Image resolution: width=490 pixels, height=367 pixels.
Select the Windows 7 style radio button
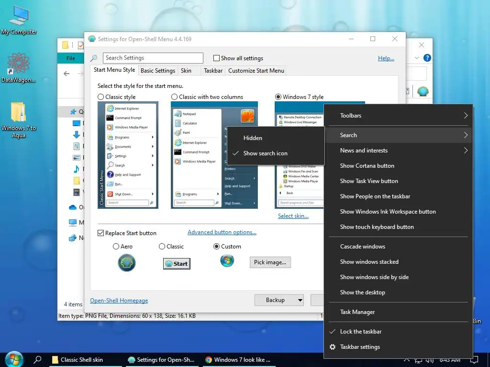tap(278, 97)
